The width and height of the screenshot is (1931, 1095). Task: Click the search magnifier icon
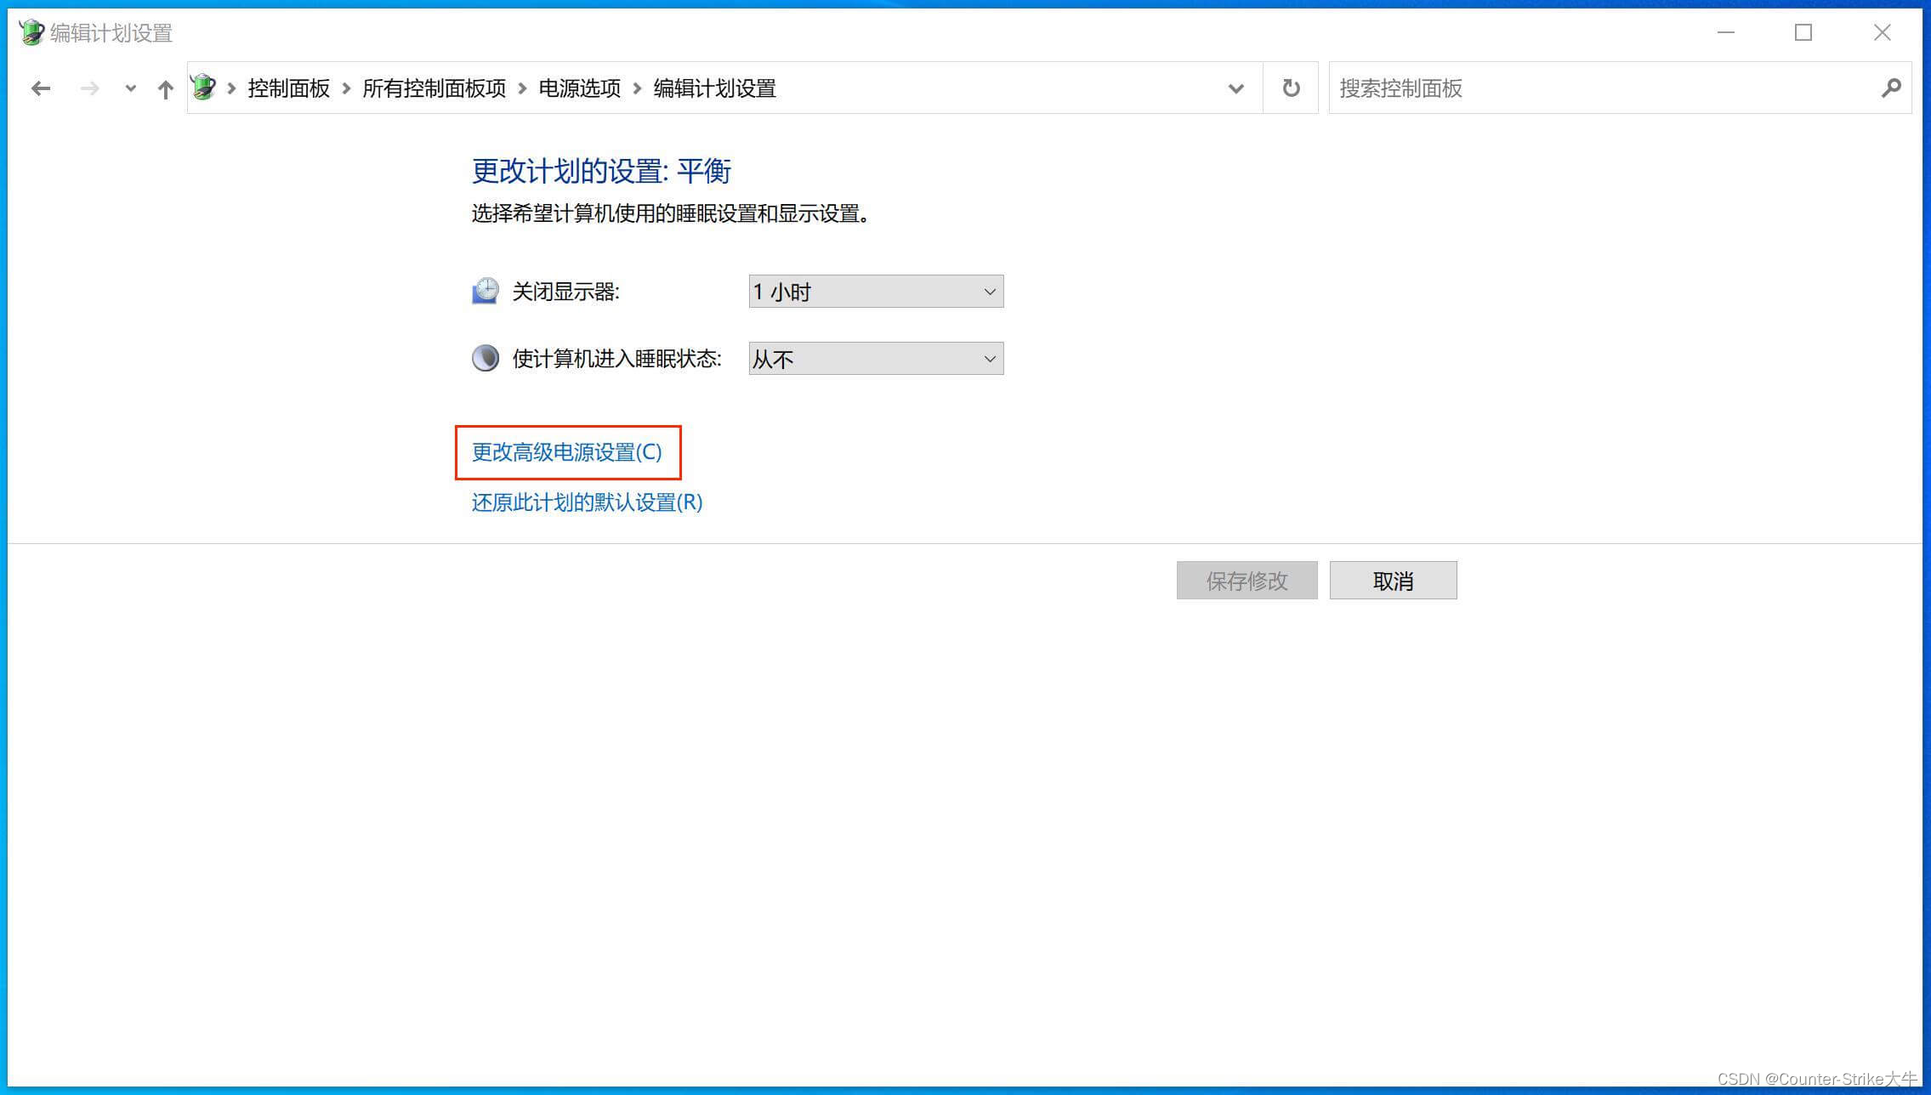1890,88
